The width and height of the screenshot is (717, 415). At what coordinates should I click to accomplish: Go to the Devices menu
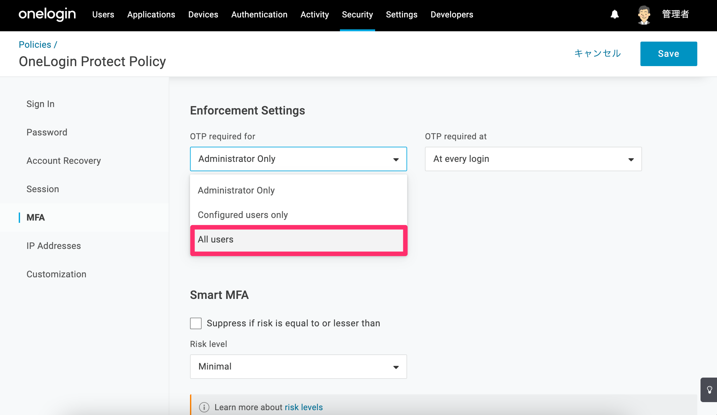(x=203, y=15)
